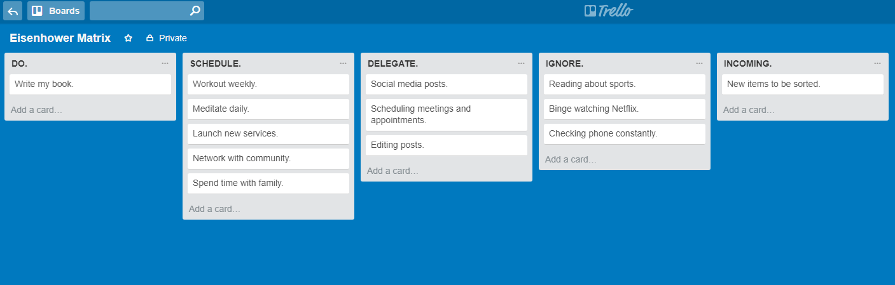Open the Boards menu
Image resolution: width=895 pixels, height=285 pixels.
pos(56,11)
